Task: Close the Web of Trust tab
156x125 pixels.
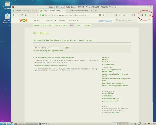Action: [x=37, y=10]
